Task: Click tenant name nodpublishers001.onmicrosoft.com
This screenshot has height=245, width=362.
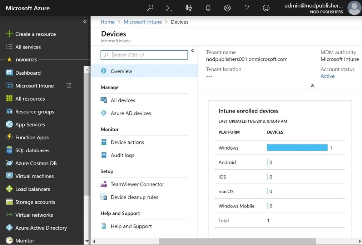Action: pos(247,59)
